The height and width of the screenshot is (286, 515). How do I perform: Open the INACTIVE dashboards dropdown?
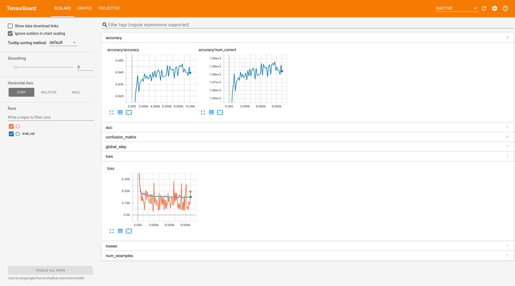456,8
